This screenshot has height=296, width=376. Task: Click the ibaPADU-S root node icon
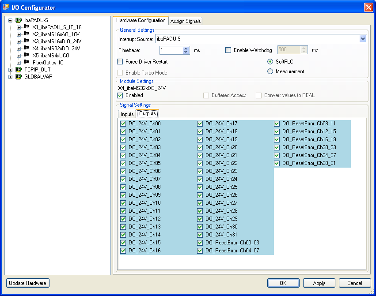tap(19, 20)
